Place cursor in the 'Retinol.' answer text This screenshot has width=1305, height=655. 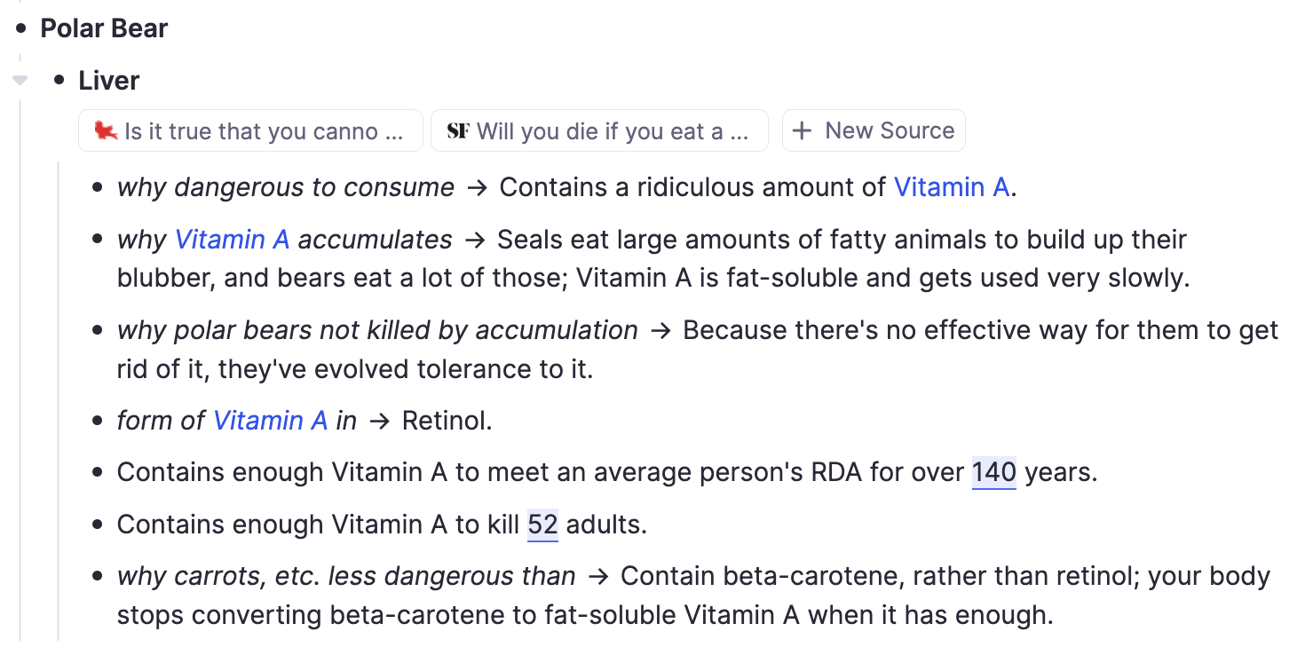447,421
